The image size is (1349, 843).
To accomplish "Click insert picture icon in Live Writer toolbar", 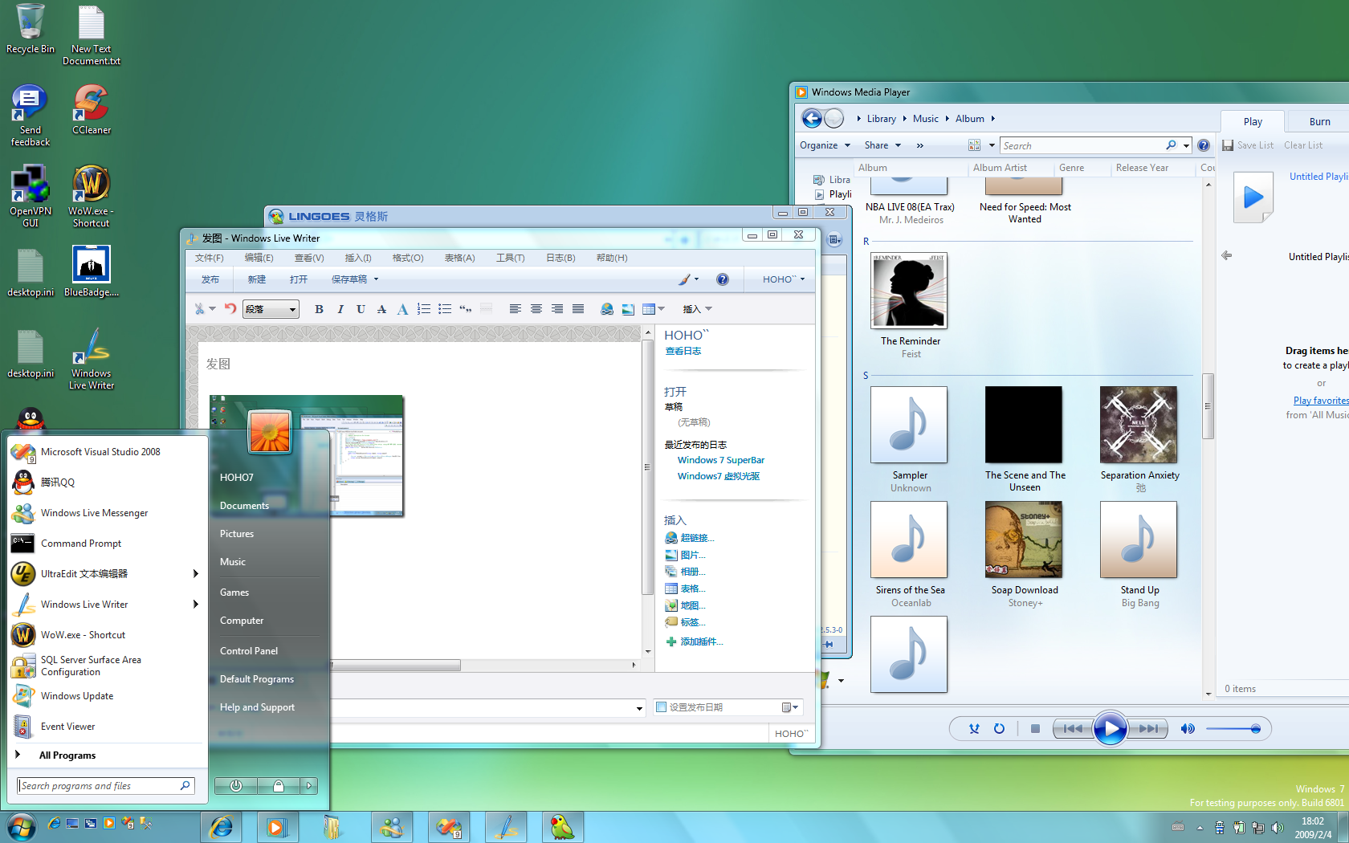I will [x=628, y=309].
